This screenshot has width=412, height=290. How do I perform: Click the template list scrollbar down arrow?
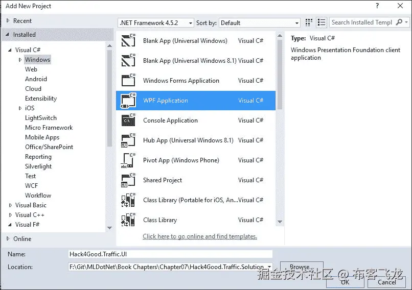point(280,222)
